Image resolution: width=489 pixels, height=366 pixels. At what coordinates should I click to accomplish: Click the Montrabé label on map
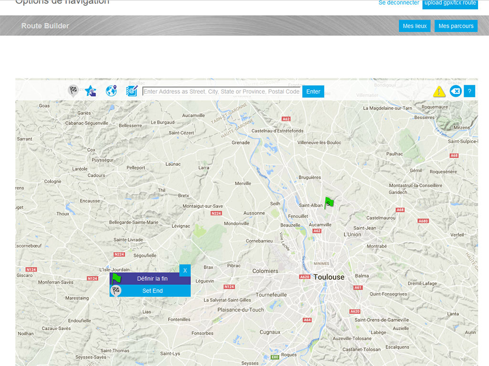coord(377,246)
